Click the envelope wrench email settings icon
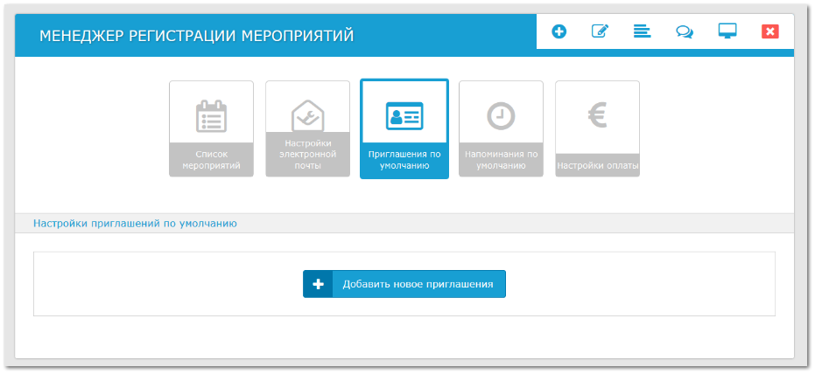This screenshot has width=815, height=374. pos(307,115)
